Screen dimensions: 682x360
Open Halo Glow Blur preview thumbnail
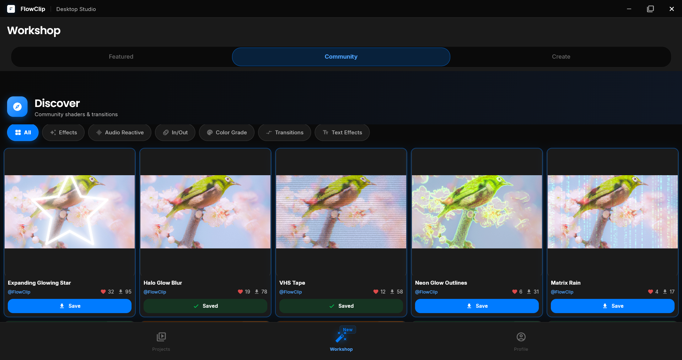[205, 212]
